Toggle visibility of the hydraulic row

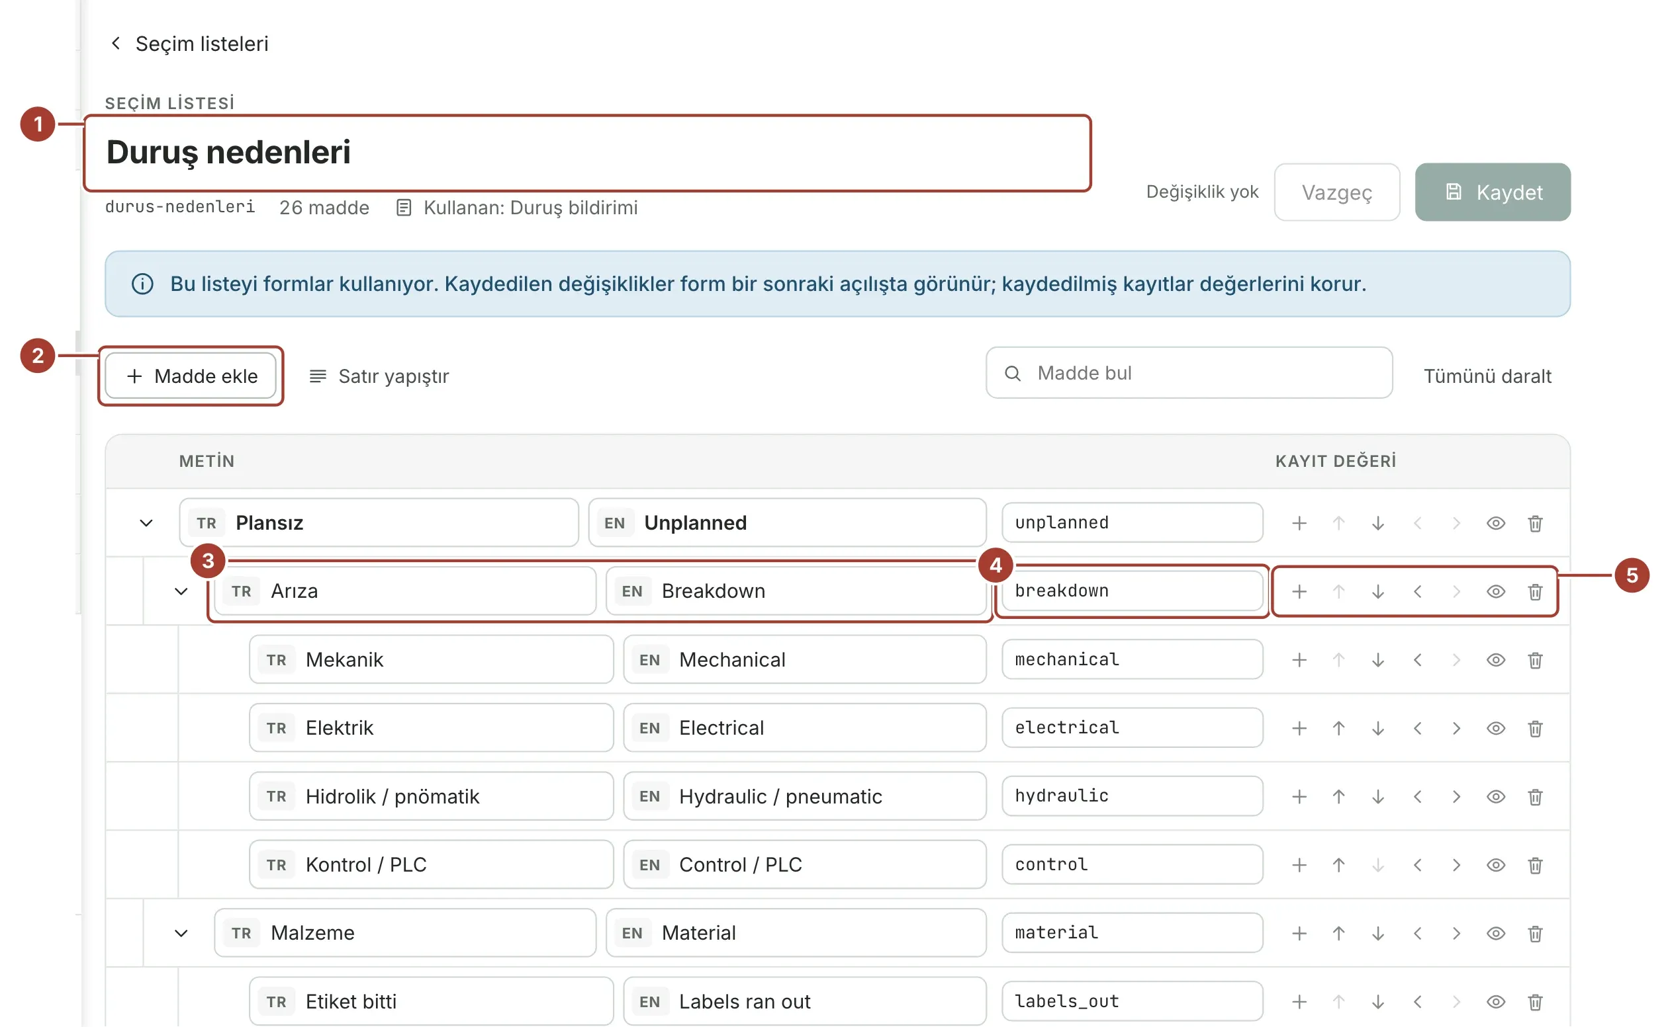tap(1495, 797)
